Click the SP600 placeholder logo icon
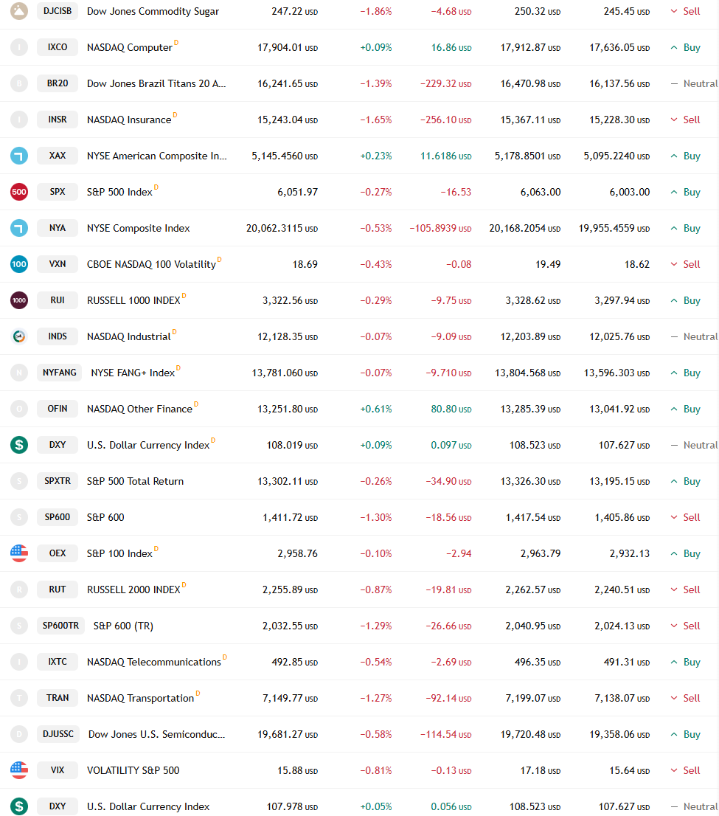Image resolution: width=719 pixels, height=816 pixels. point(19,517)
